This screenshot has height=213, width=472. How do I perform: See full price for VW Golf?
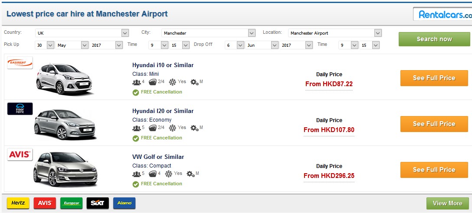(434, 170)
